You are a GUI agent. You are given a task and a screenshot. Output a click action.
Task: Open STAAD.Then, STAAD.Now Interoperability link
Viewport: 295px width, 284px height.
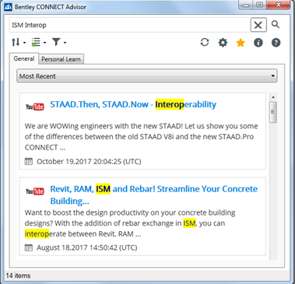(133, 104)
